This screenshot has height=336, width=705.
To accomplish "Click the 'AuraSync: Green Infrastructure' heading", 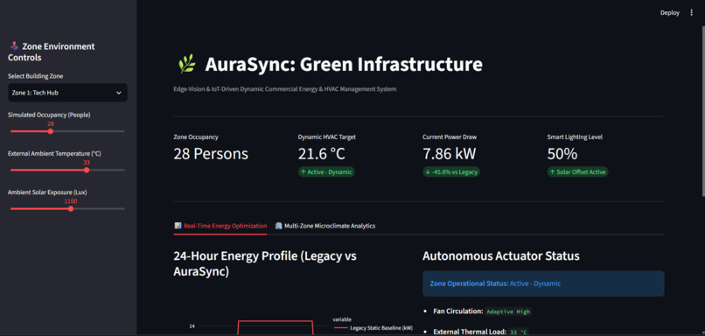I will coord(344,65).
